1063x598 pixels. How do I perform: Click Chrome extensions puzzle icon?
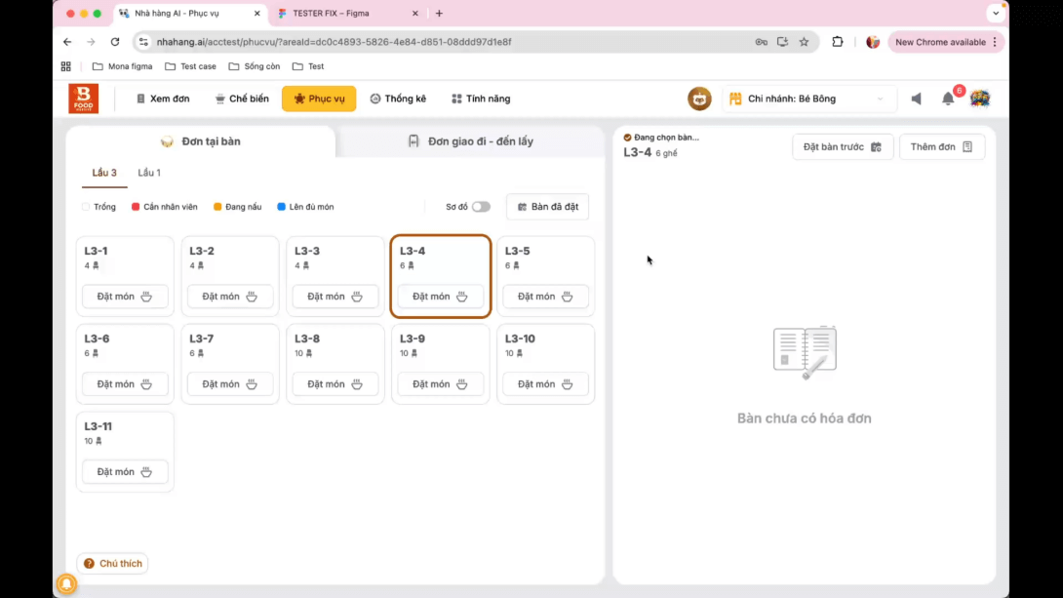click(x=837, y=42)
